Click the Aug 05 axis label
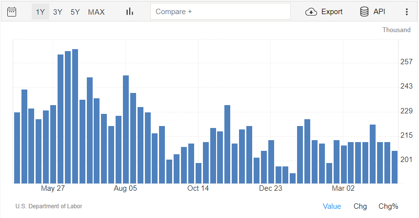 pos(125,188)
